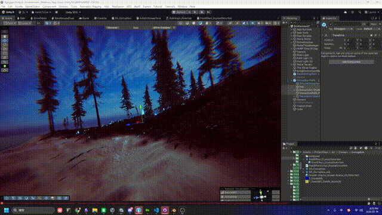Click the Unity 6 logo button
Image resolution: width=382 pixels, height=215 pixels.
coord(8,12)
